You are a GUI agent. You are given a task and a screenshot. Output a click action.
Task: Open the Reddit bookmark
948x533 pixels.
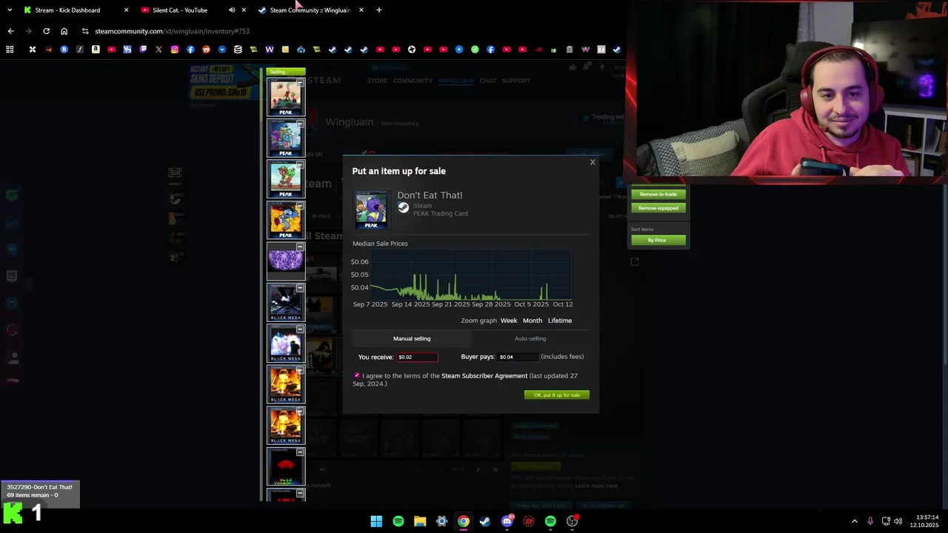[206, 50]
